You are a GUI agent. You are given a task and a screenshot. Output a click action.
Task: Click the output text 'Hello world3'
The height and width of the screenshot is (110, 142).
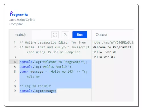tap(104, 57)
